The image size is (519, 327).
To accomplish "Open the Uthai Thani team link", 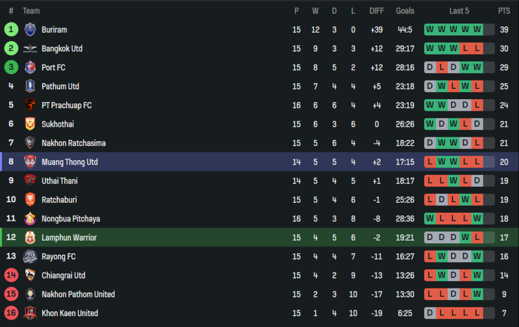I will tap(60, 181).
